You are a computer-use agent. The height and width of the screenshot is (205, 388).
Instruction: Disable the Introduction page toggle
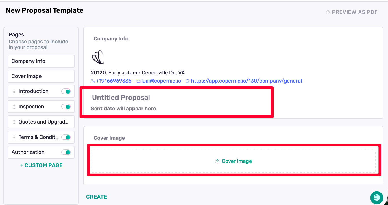[x=66, y=91]
